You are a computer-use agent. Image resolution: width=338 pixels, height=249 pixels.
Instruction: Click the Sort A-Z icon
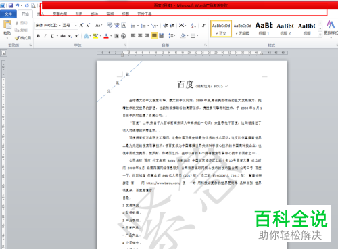click(193, 26)
